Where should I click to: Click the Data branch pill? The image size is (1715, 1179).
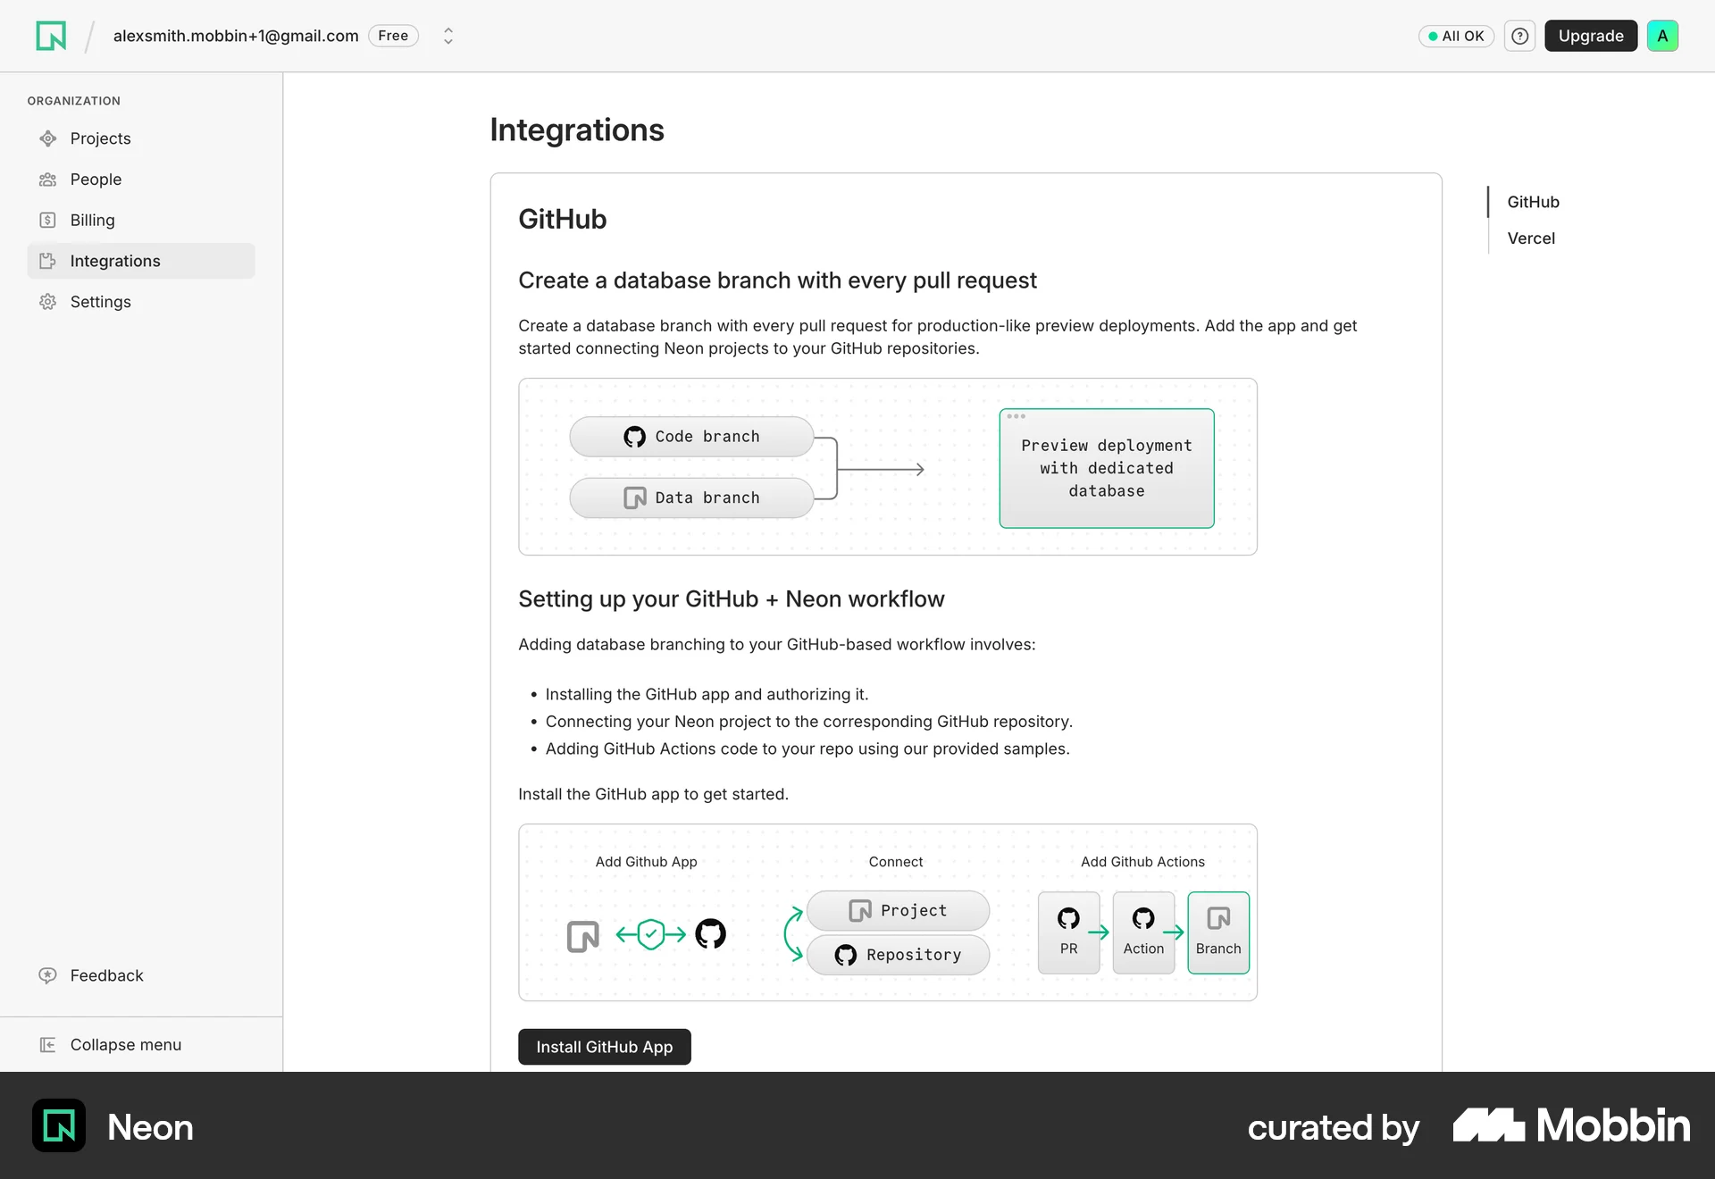pos(691,498)
